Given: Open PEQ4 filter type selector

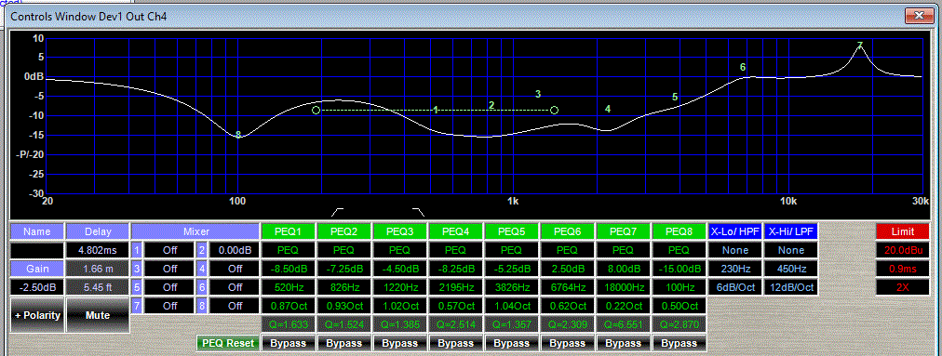Looking at the screenshot, I should tap(456, 250).
